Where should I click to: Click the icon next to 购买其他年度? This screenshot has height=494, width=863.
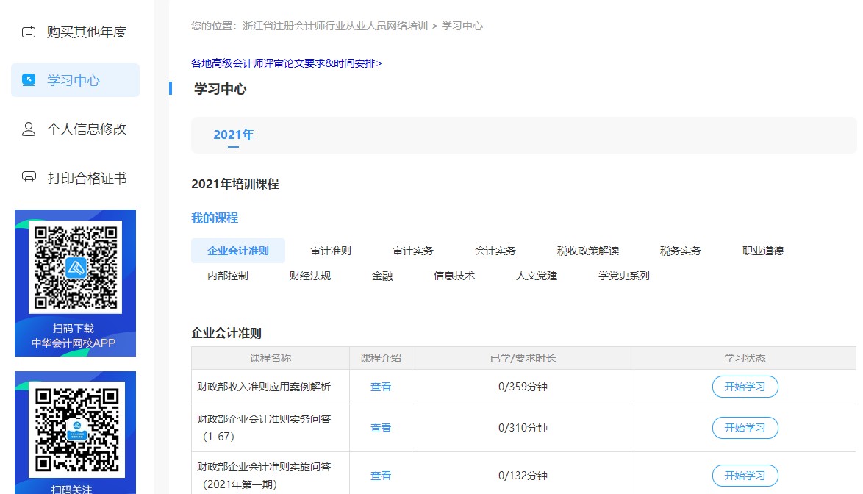[x=28, y=32]
